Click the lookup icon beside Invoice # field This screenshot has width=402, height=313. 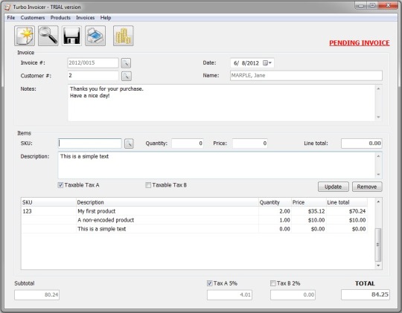(126, 63)
